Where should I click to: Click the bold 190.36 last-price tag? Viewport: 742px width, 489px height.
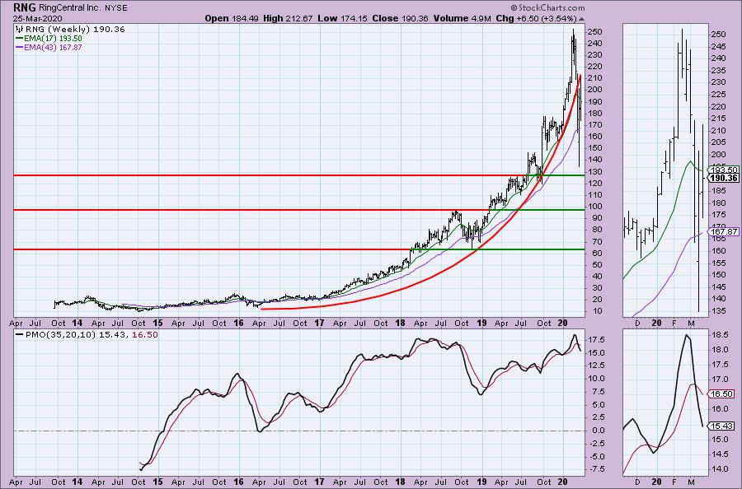724,178
